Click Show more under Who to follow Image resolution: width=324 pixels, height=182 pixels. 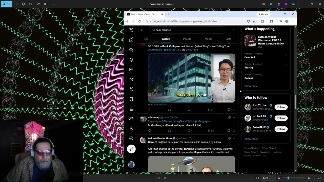(251, 139)
